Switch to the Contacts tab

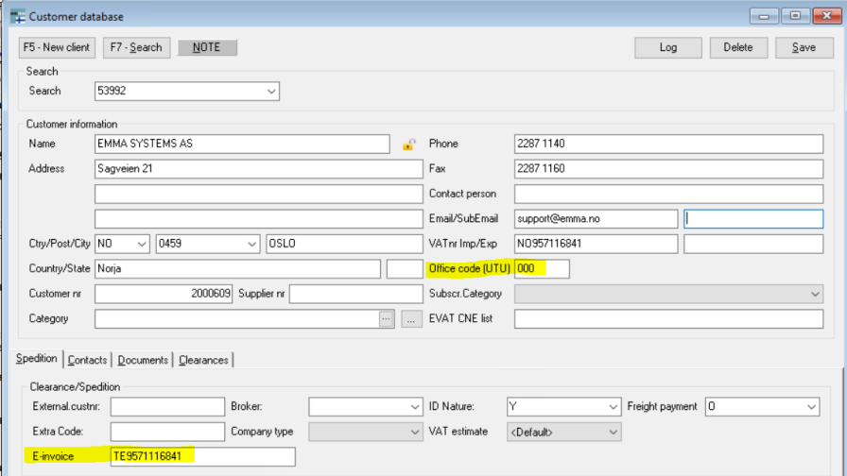coord(87,360)
